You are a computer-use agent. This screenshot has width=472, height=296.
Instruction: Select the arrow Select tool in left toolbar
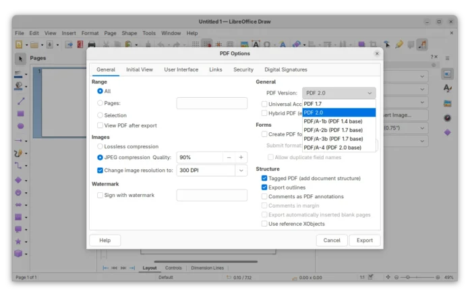pos(20,59)
